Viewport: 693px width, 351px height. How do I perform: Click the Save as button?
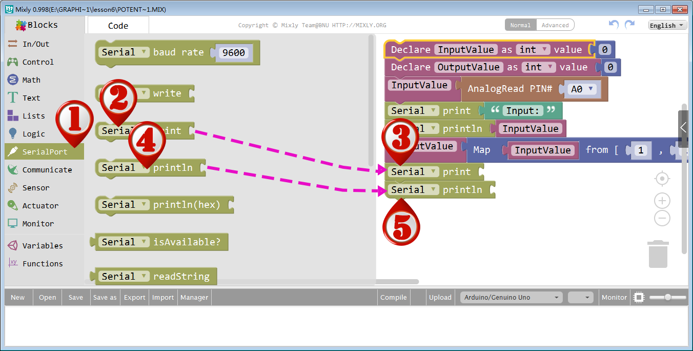105,298
